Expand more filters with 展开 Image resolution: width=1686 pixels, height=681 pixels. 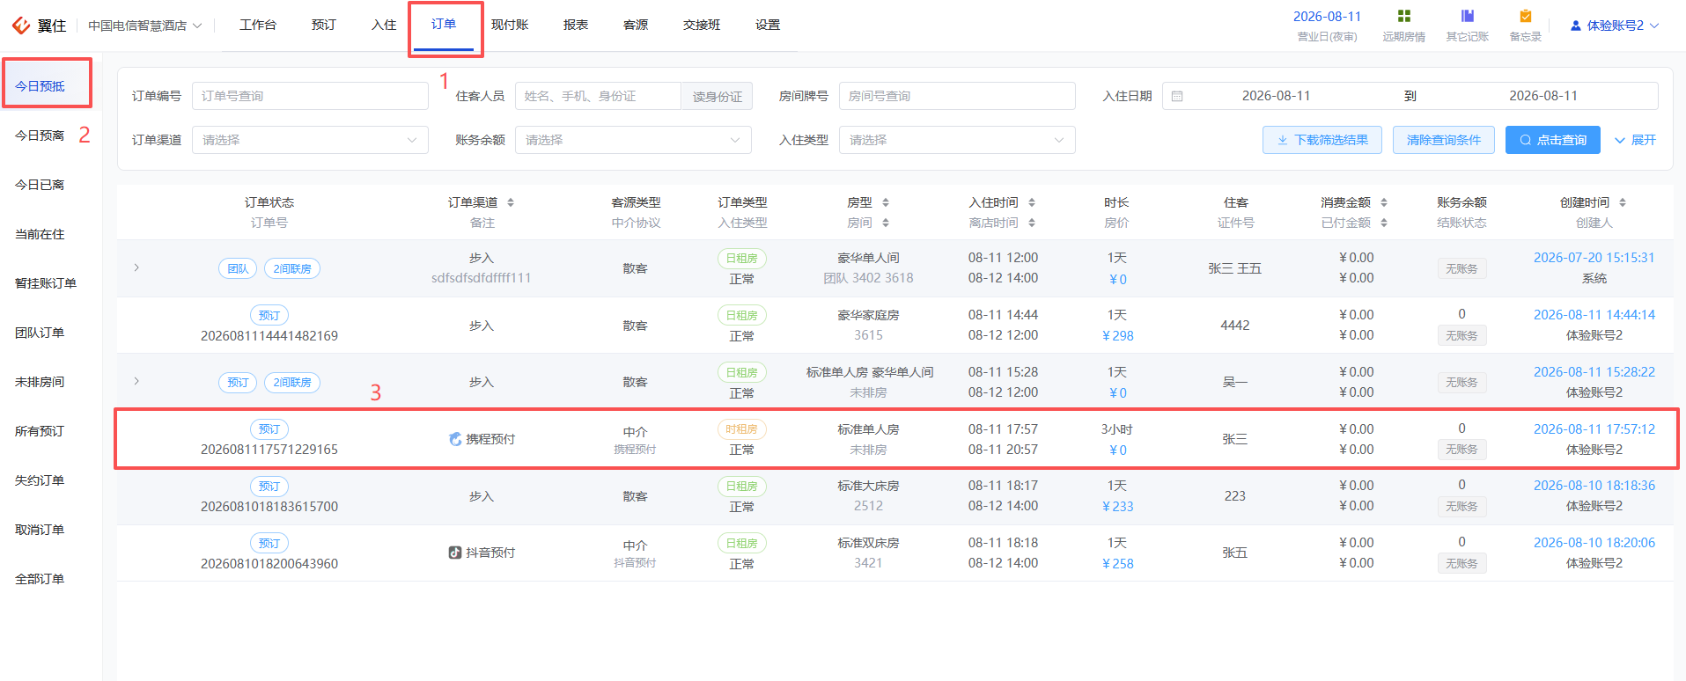click(1636, 140)
